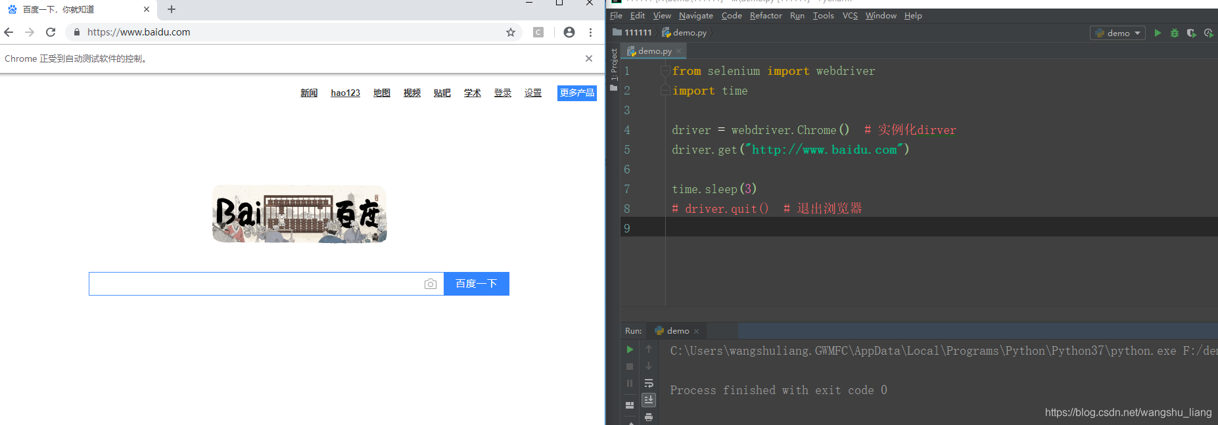
Task: Start debugging with the green bug icon
Action: pyautogui.click(x=1175, y=33)
